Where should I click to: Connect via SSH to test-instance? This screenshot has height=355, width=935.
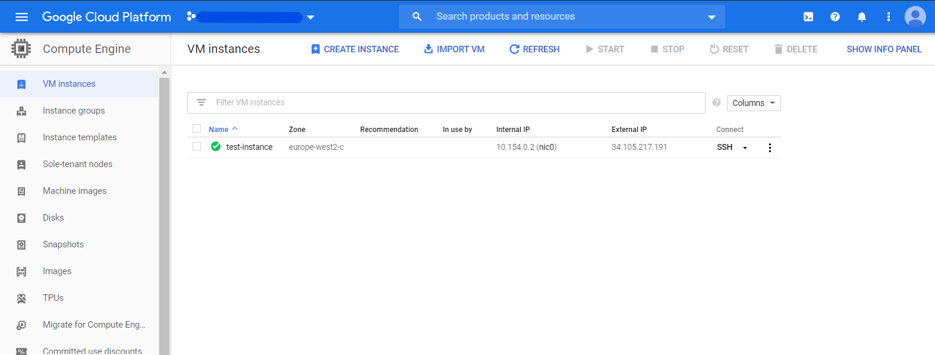[x=725, y=147]
